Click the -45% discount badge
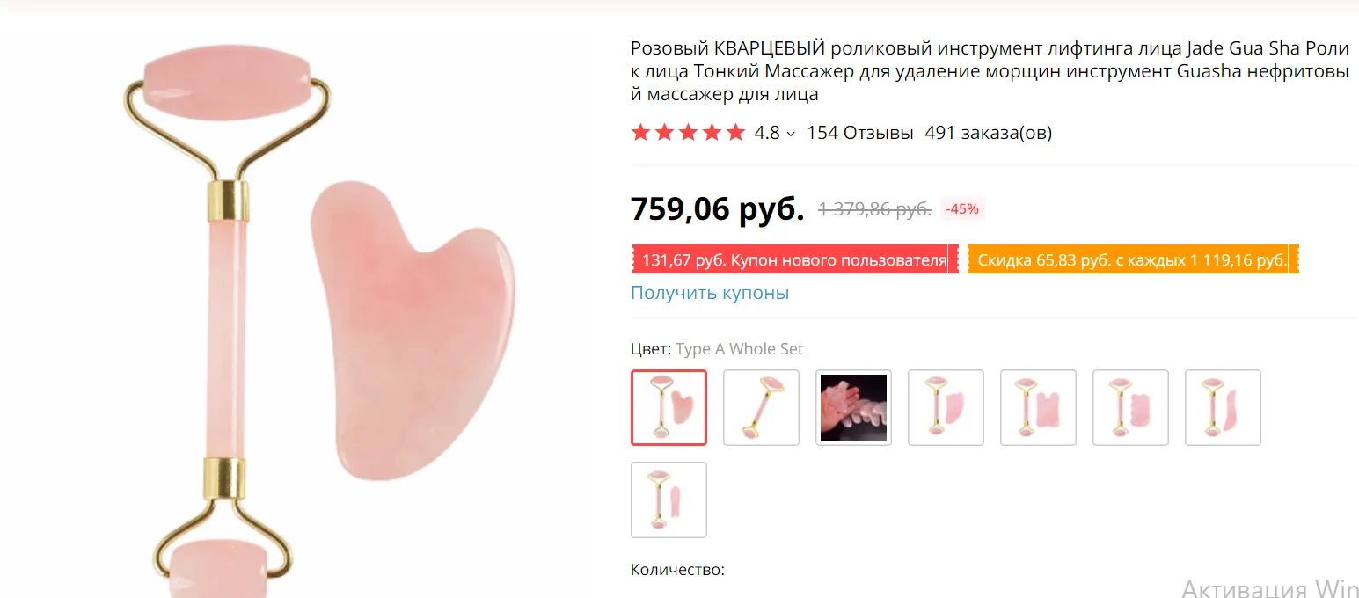The width and height of the screenshot is (1359, 598). 961,209
